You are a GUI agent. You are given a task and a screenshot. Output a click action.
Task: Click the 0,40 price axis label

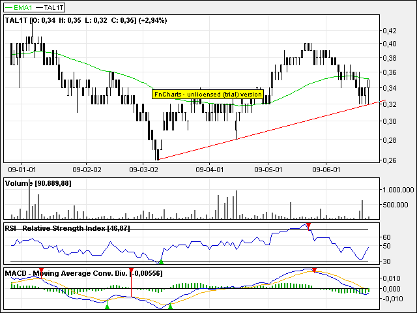click(x=390, y=44)
